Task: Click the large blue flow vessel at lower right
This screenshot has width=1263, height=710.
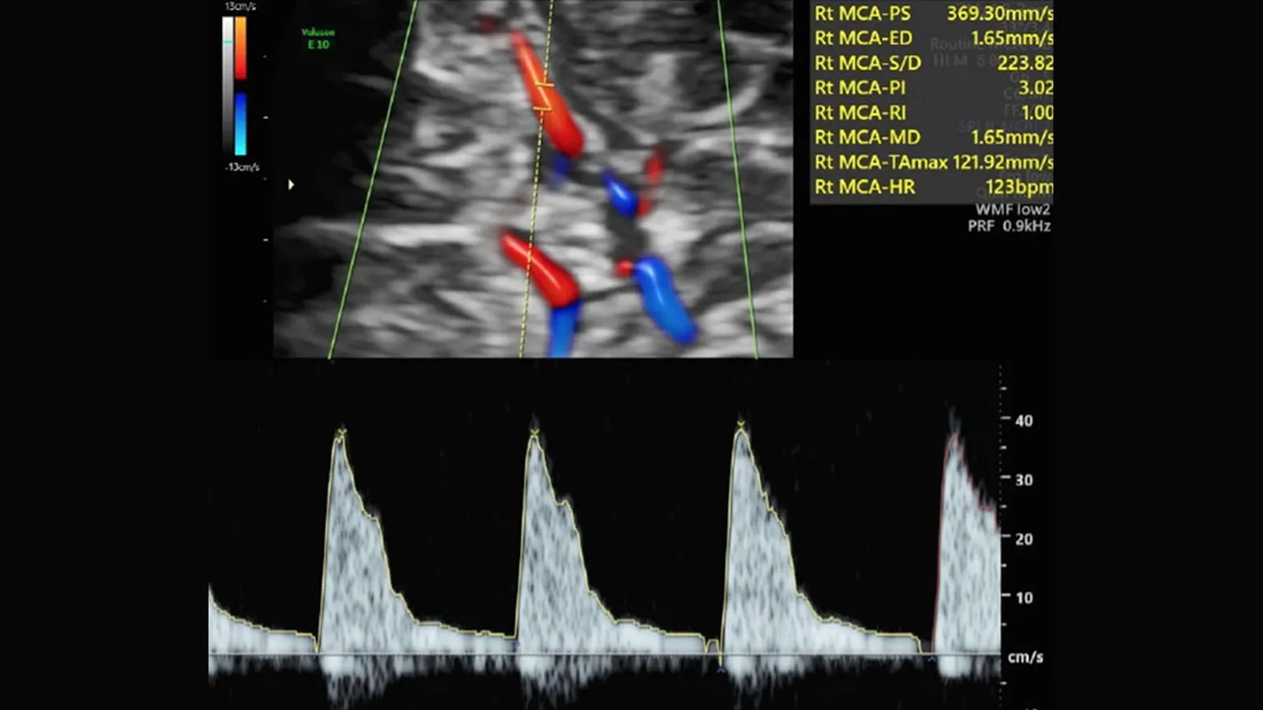Action: 664,298
